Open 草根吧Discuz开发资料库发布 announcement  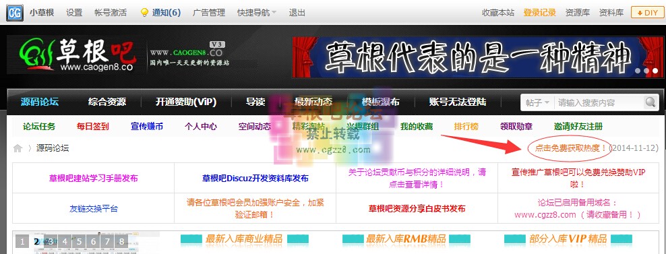point(255,179)
